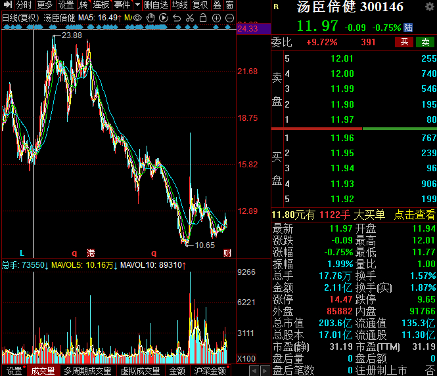Click the 24.33 purple price tag

254,29
